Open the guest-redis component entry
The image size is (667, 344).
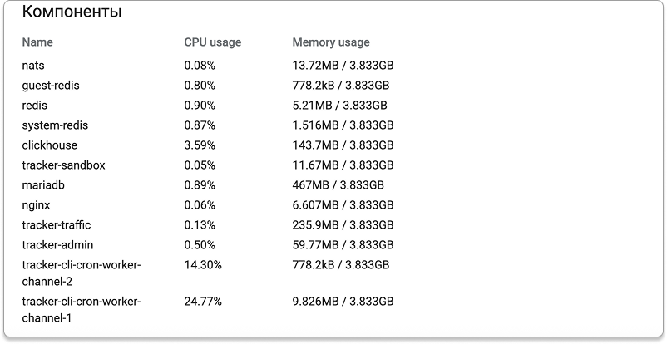(x=51, y=85)
